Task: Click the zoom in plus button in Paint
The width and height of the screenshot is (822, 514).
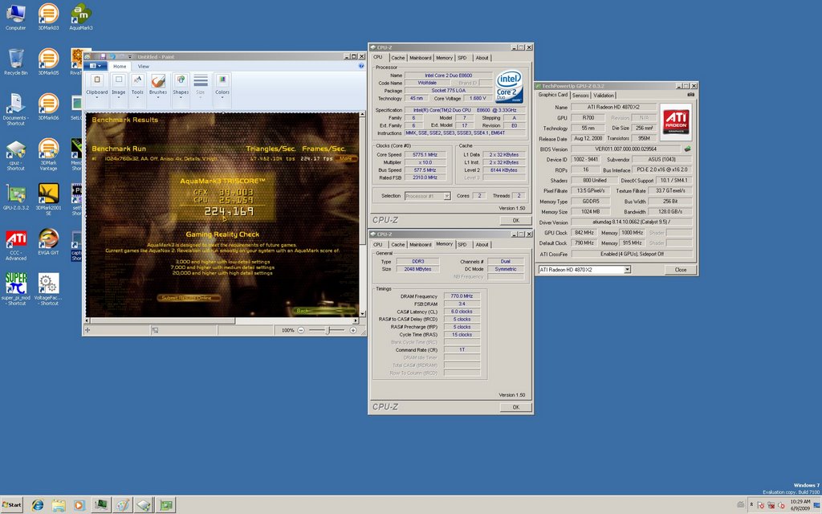Action: [353, 330]
